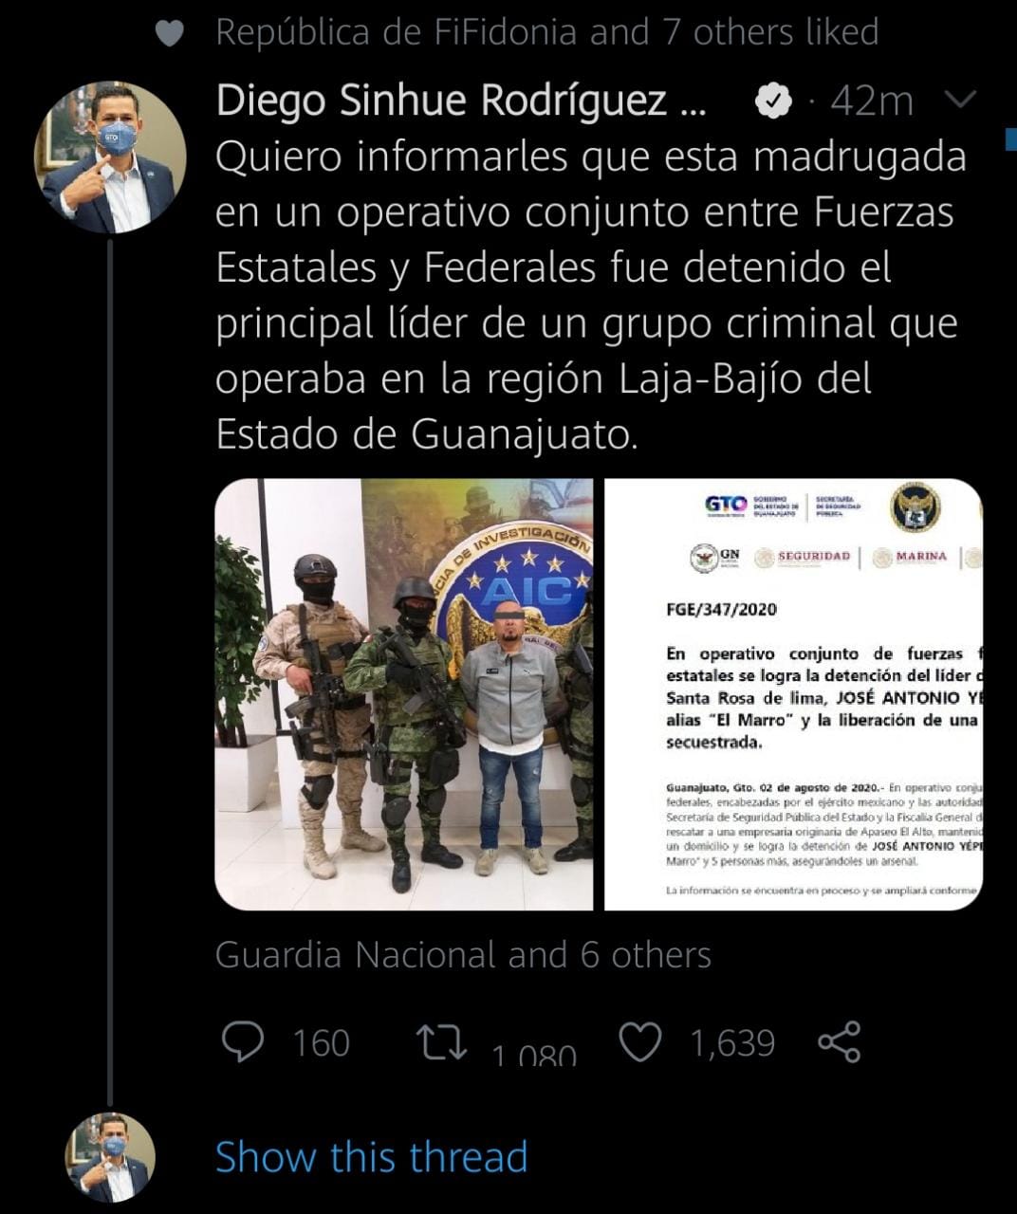The height and width of the screenshot is (1214, 1017).
Task: Open the small avatar beside Show this thread
Action: 110,1157
